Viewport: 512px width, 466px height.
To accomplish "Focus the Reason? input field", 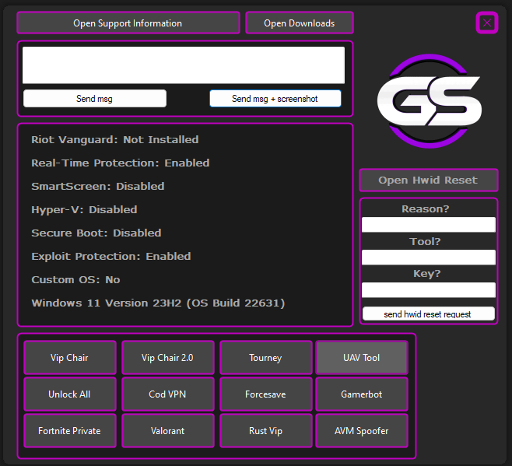I will [x=429, y=225].
